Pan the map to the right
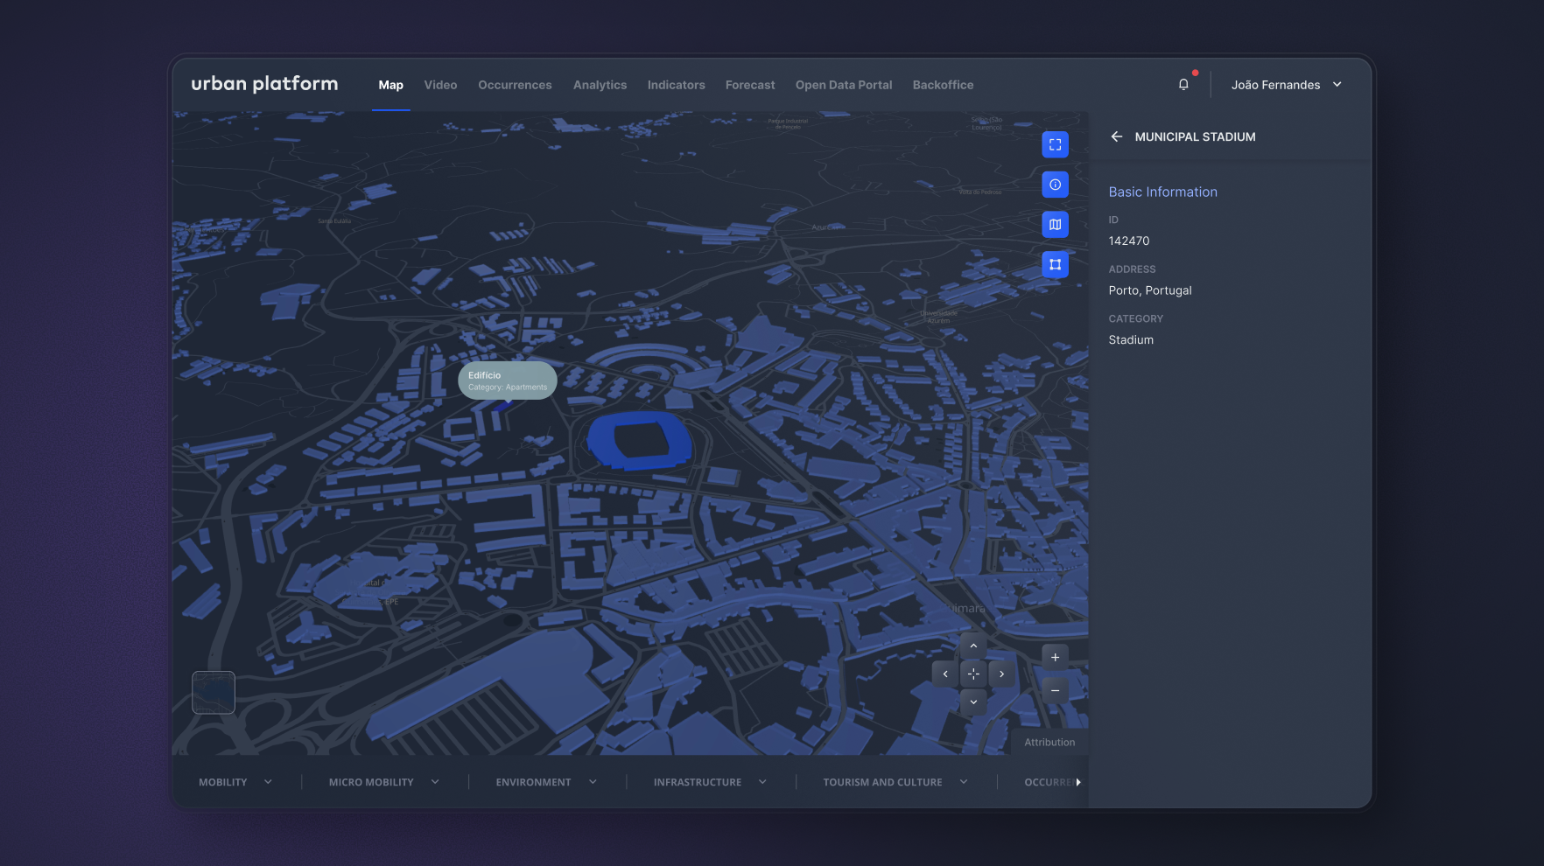This screenshot has width=1544, height=866. click(1001, 674)
